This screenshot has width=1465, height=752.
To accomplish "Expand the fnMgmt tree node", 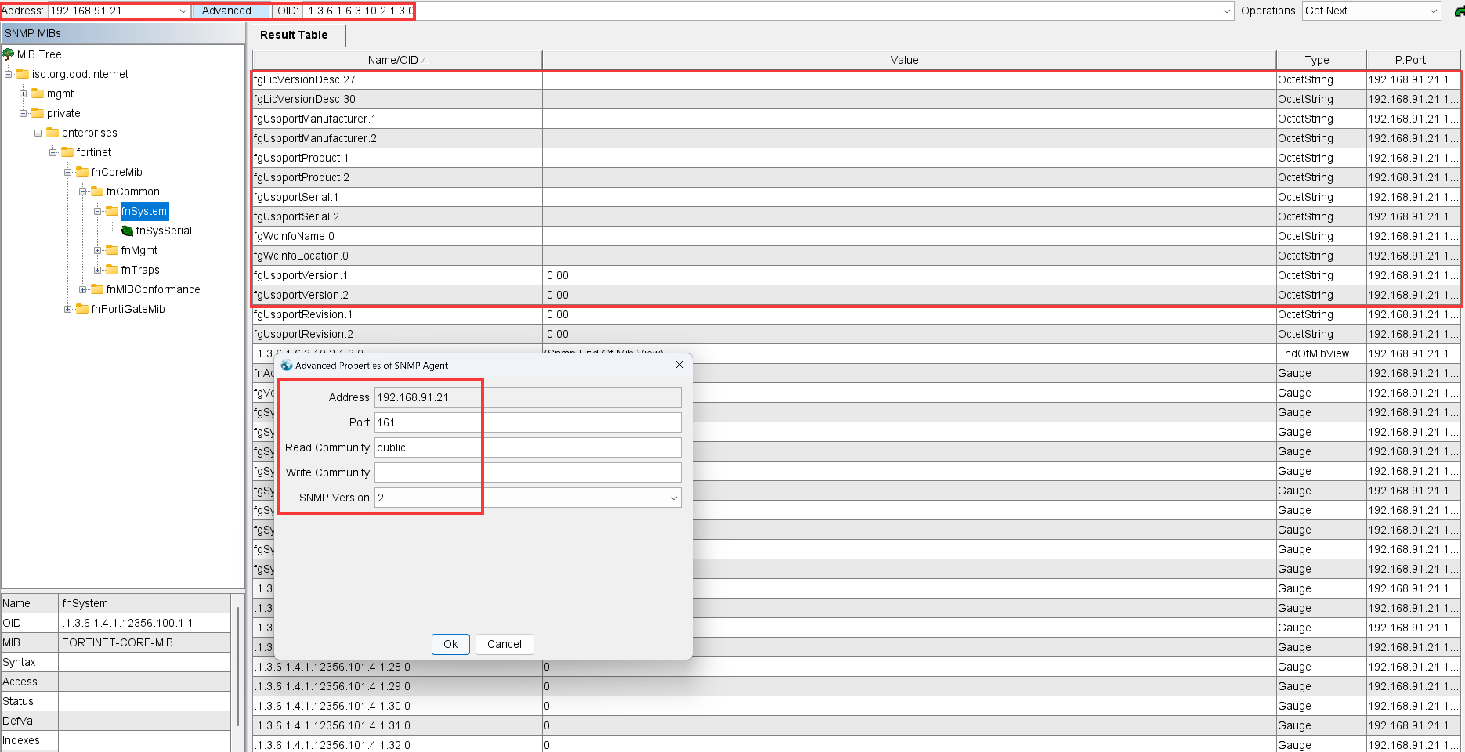I will click(x=97, y=251).
